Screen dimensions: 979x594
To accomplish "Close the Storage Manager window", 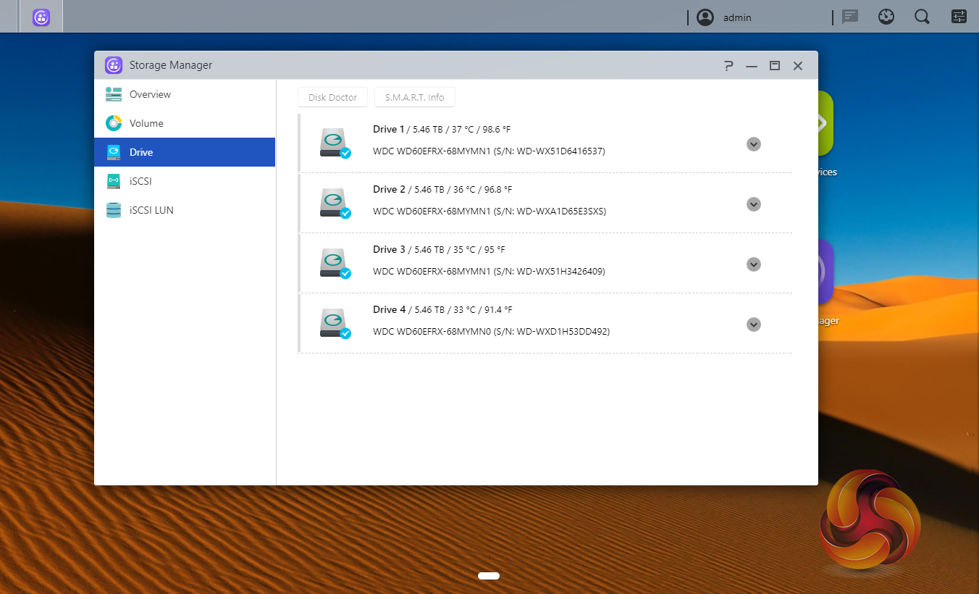I will tap(798, 66).
